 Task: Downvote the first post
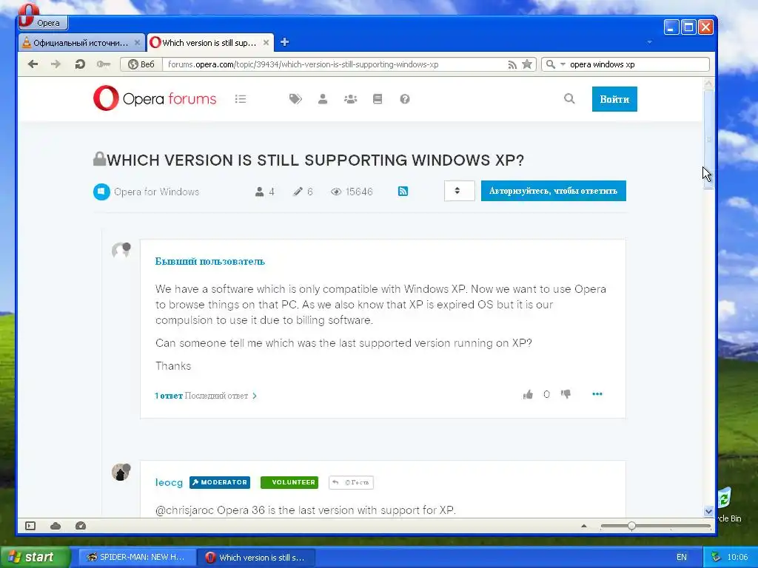(566, 395)
